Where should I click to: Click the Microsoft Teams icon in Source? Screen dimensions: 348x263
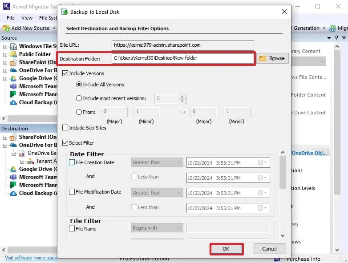[x=13, y=86]
